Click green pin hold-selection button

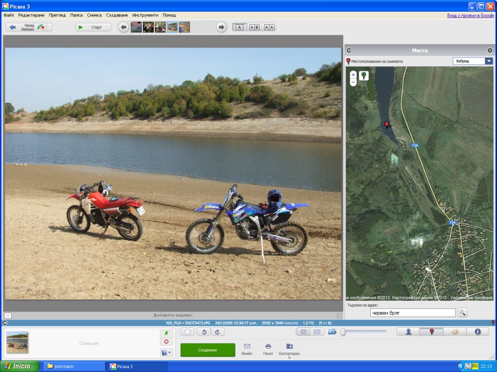click(x=166, y=333)
